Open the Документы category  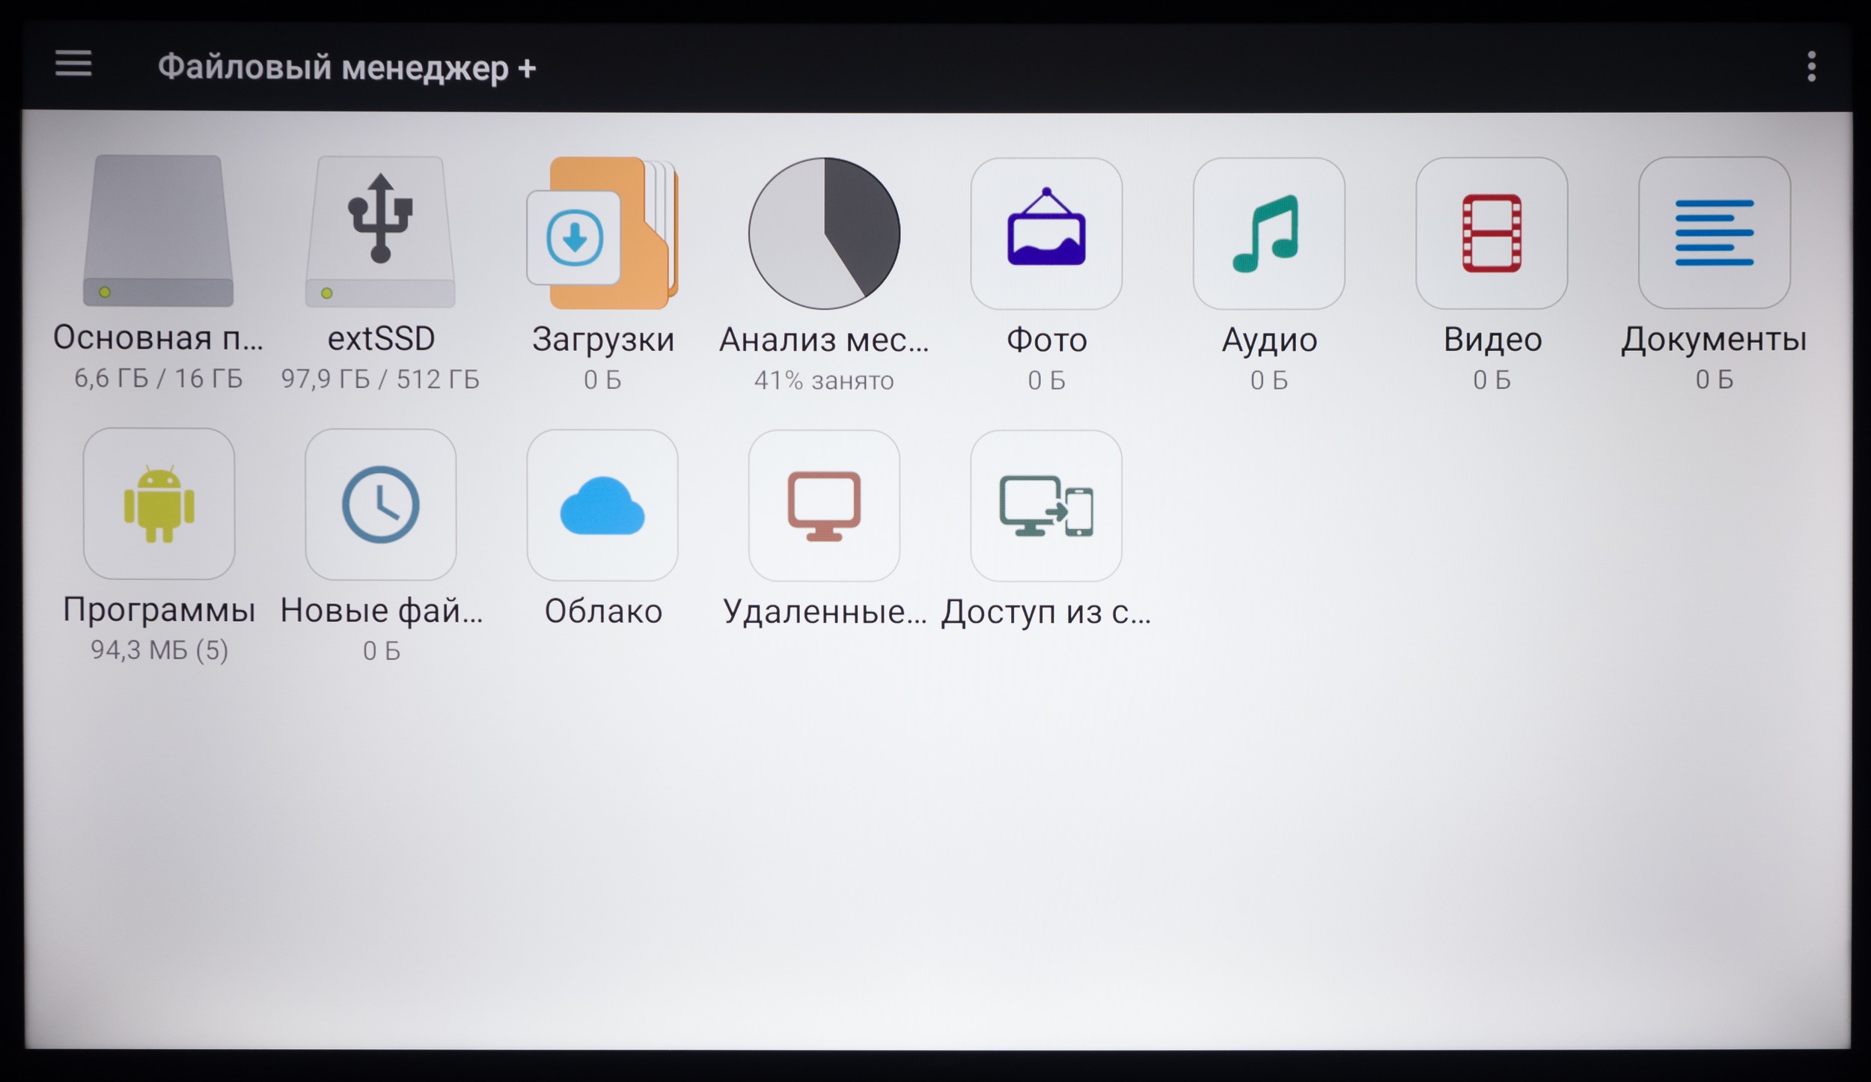coord(1714,233)
